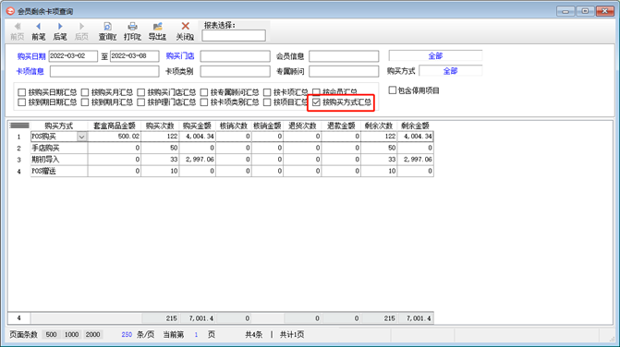This screenshot has height=347, width=620.
Task: Click 剩余金额 column header
Action: pyautogui.click(x=415, y=126)
